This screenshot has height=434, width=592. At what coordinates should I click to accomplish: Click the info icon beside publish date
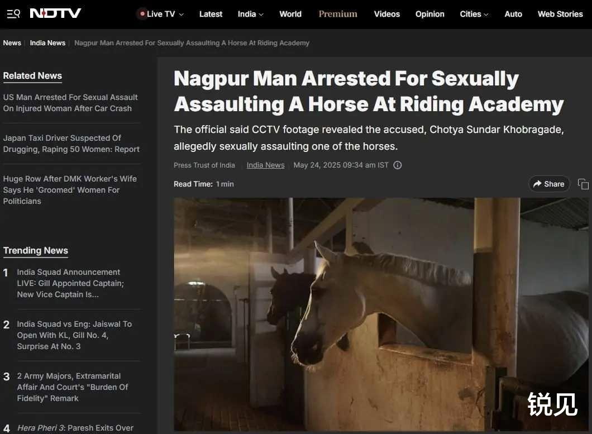point(397,165)
